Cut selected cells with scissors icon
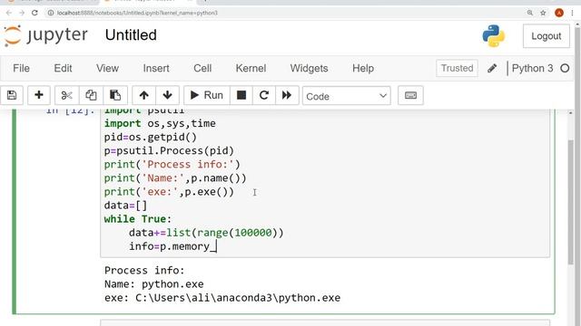 (x=66, y=95)
